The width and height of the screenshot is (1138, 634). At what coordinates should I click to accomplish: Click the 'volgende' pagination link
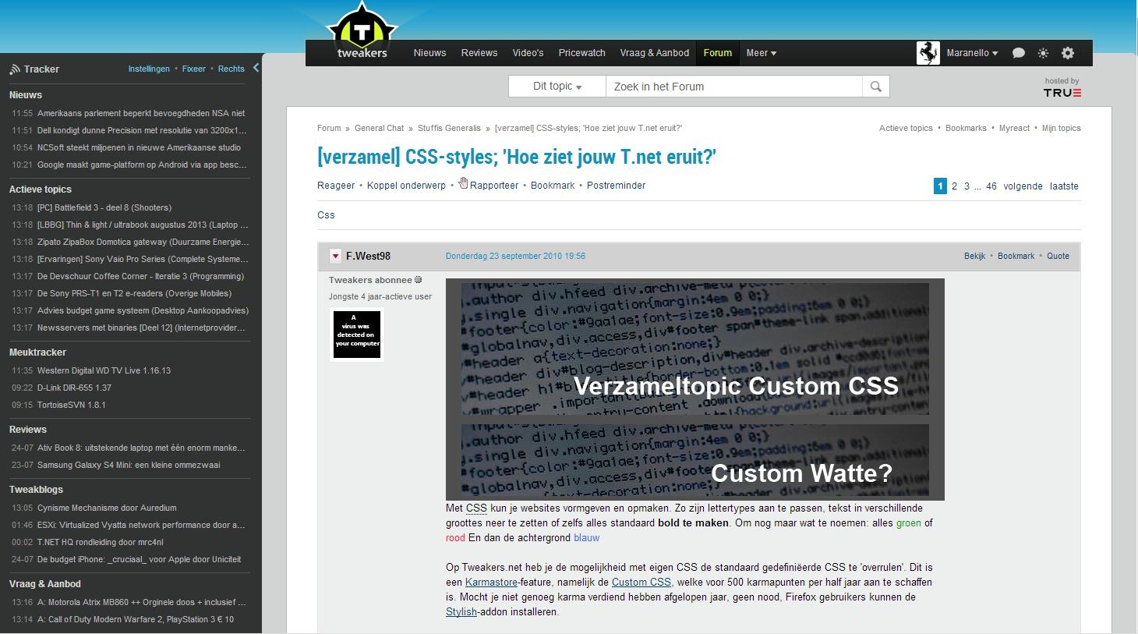pyautogui.click(x=1023, y=186)
